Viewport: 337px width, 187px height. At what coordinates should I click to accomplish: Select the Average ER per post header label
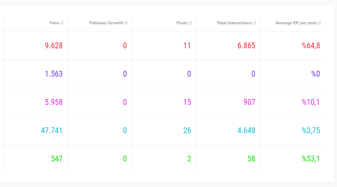pos(296,23)
